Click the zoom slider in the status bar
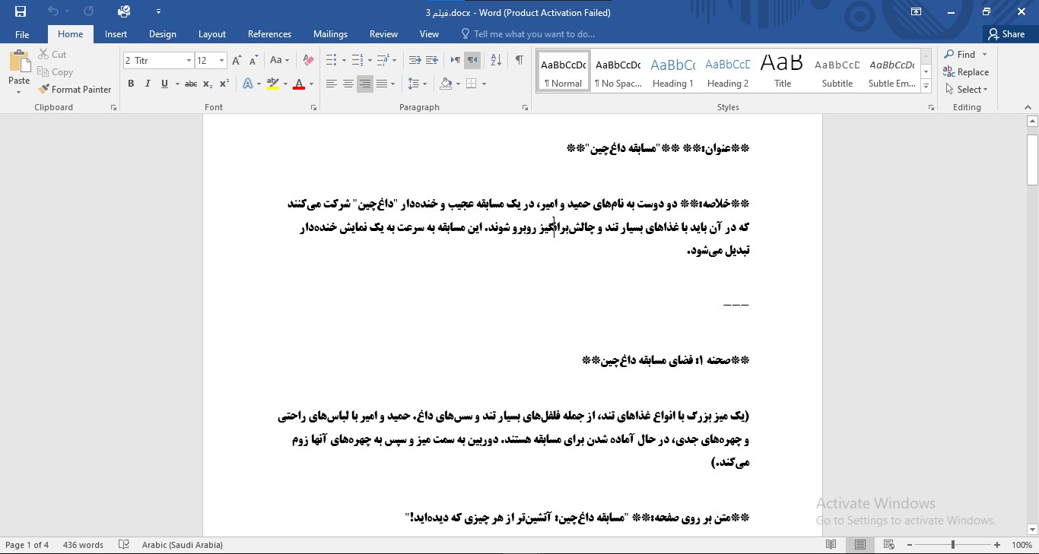Viewport: 1039px width, 554px height. pos(953,545)
